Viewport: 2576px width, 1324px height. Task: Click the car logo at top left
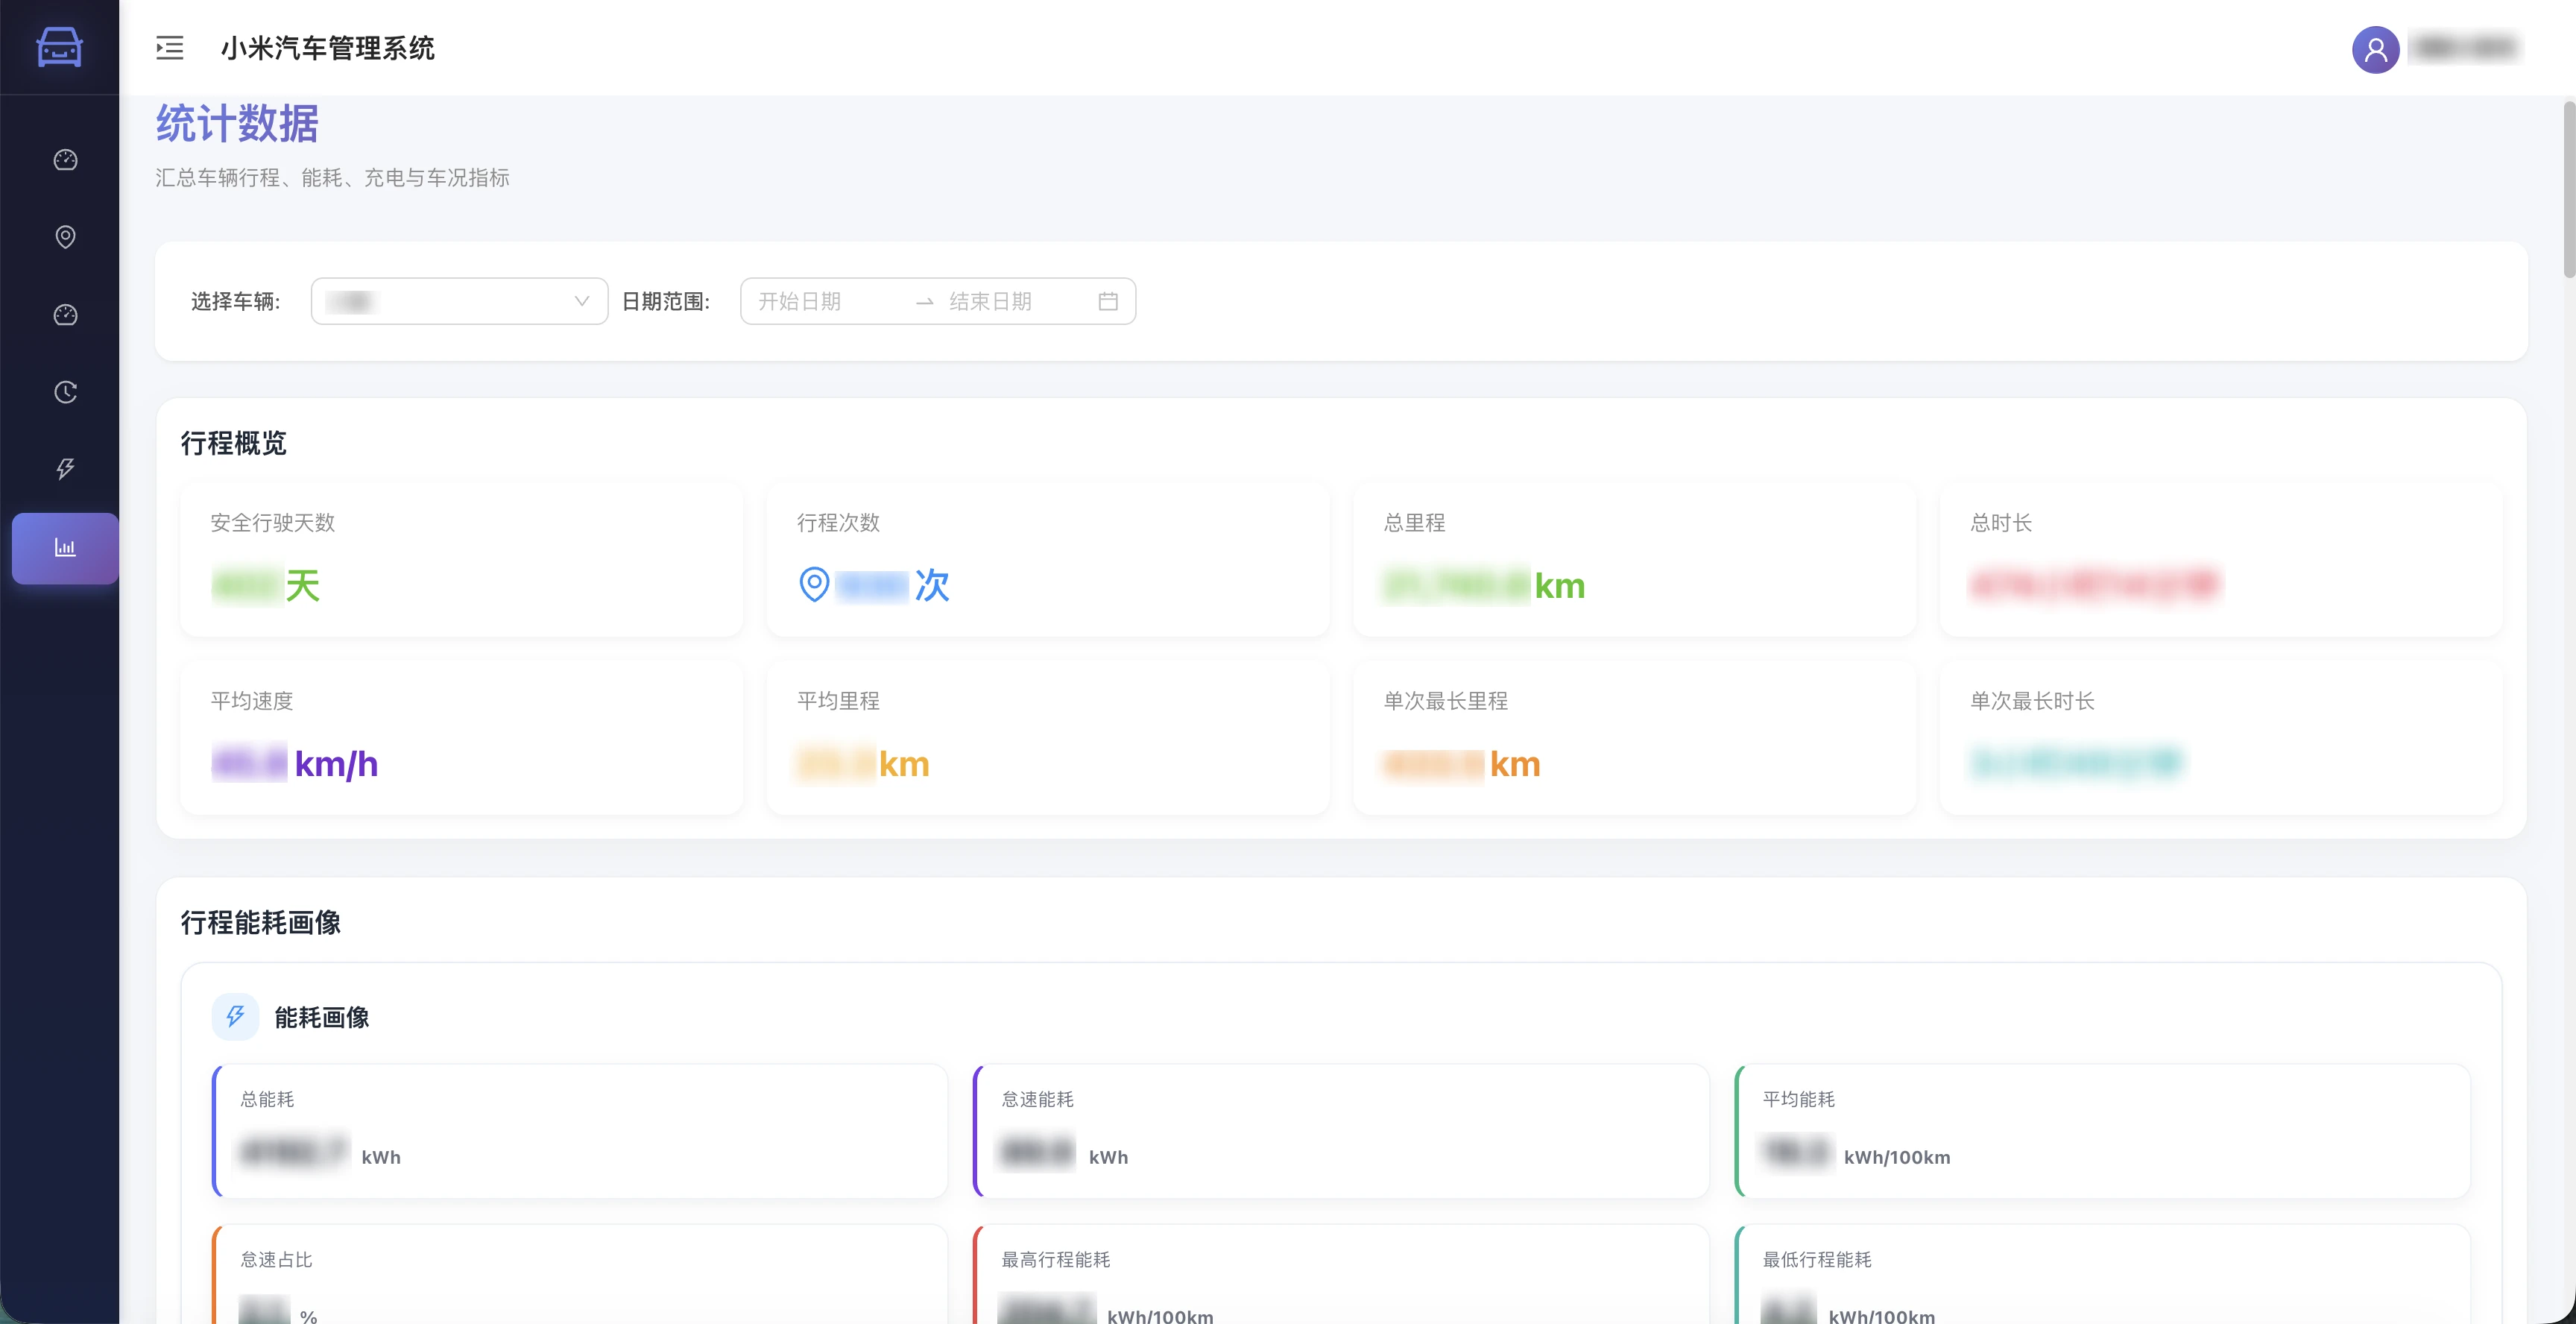pyautogui.click(x=58, y=47)
